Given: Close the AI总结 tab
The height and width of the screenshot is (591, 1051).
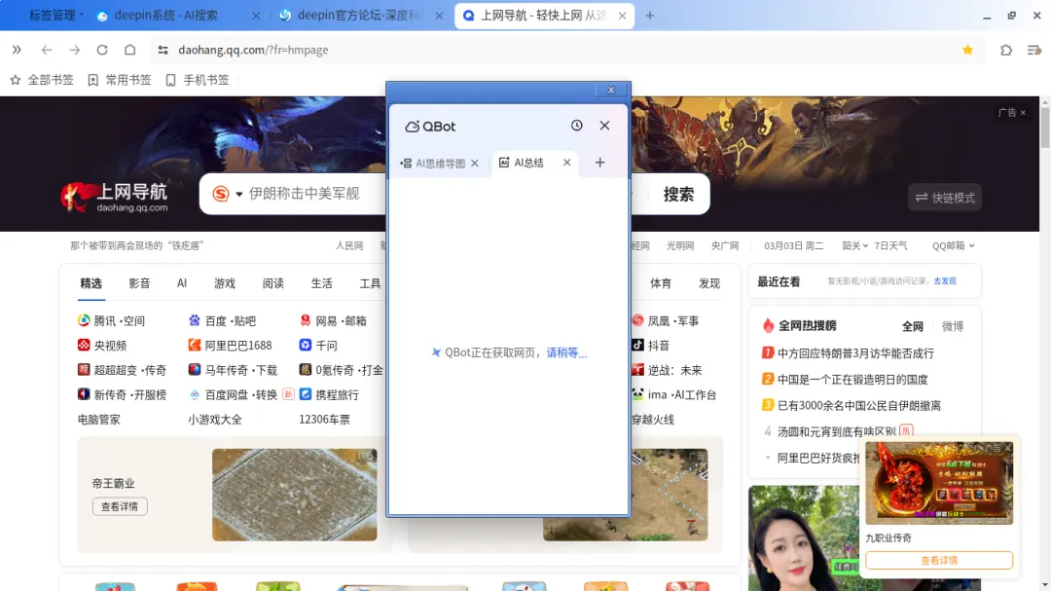Looking at the screenshot, I should pos(567,163).
